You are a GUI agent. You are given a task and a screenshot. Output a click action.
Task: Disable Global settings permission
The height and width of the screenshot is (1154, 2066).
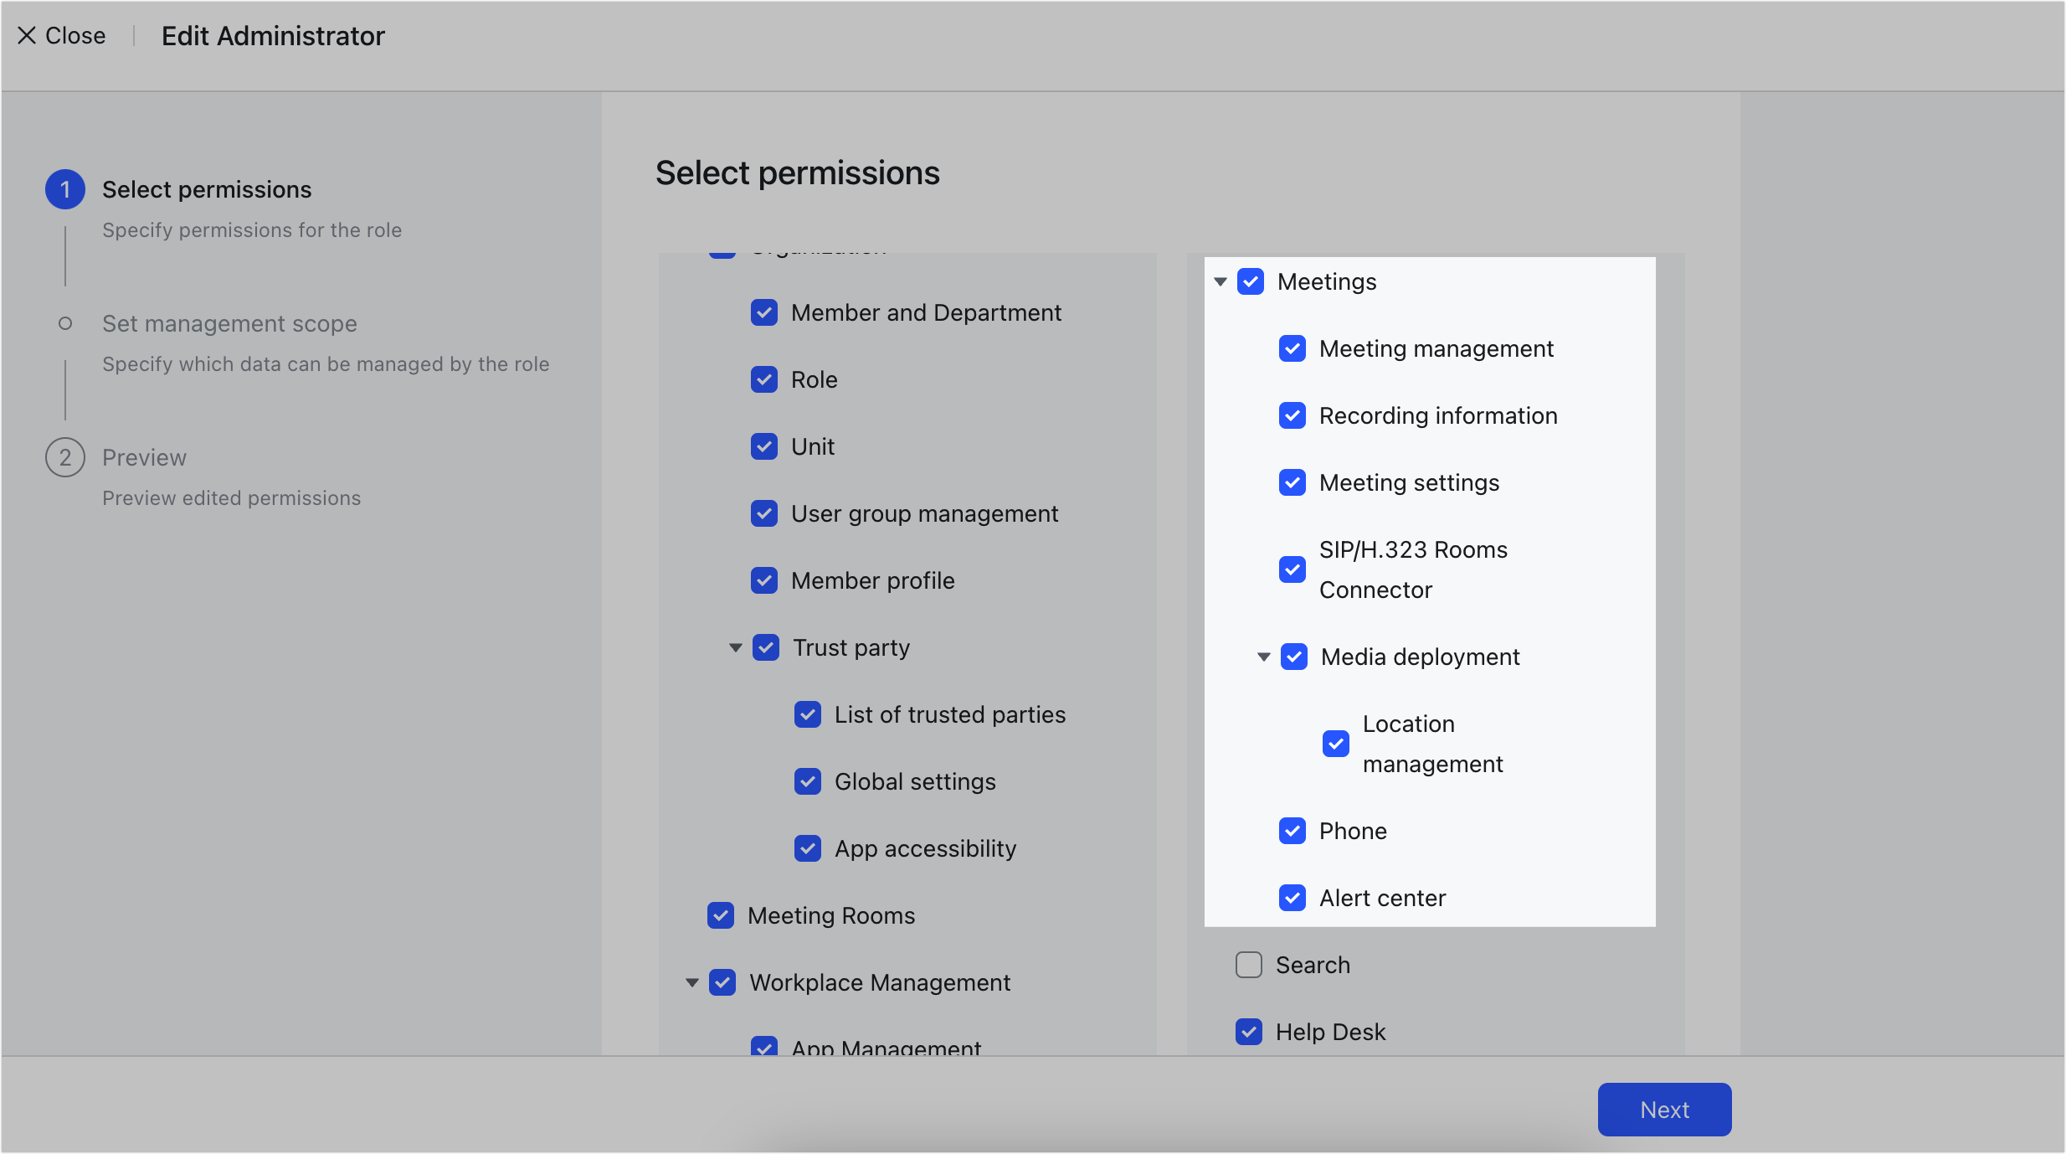click(808, 781)
